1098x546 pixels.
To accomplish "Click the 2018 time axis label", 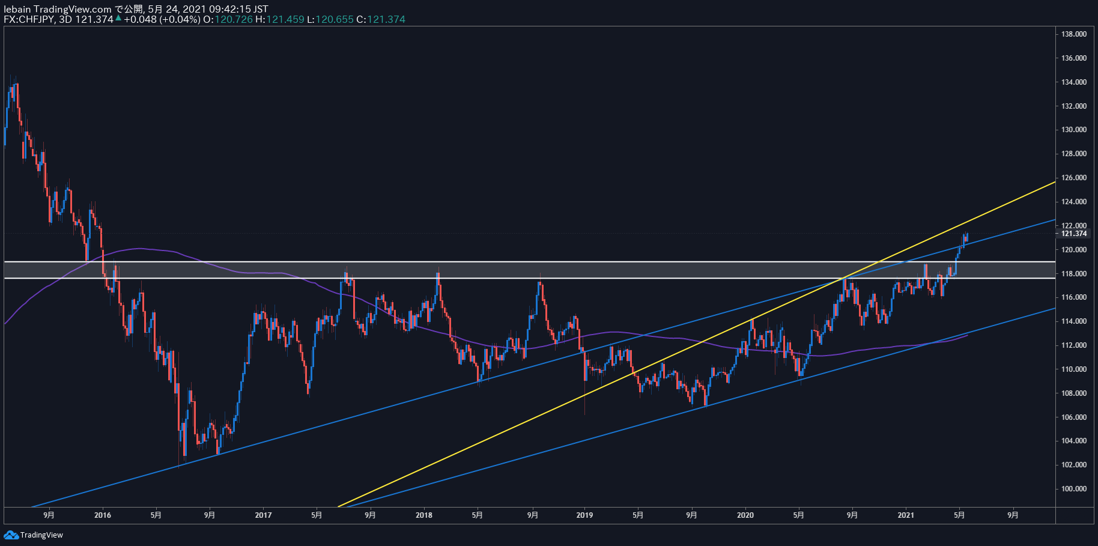I will click(x=424, y=515).
